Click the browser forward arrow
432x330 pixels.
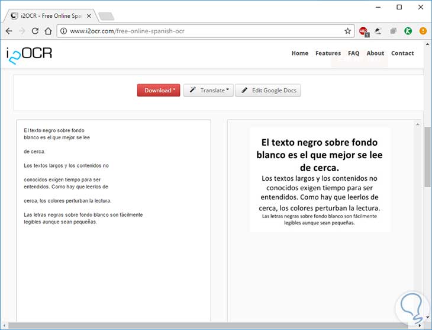[x=22, y=31]
